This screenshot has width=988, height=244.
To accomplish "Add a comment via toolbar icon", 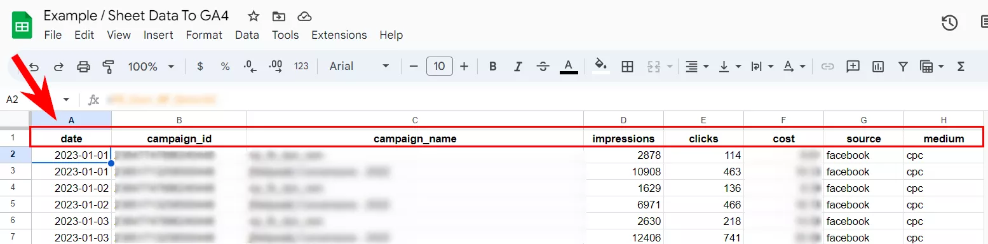I will coord(853,66).
